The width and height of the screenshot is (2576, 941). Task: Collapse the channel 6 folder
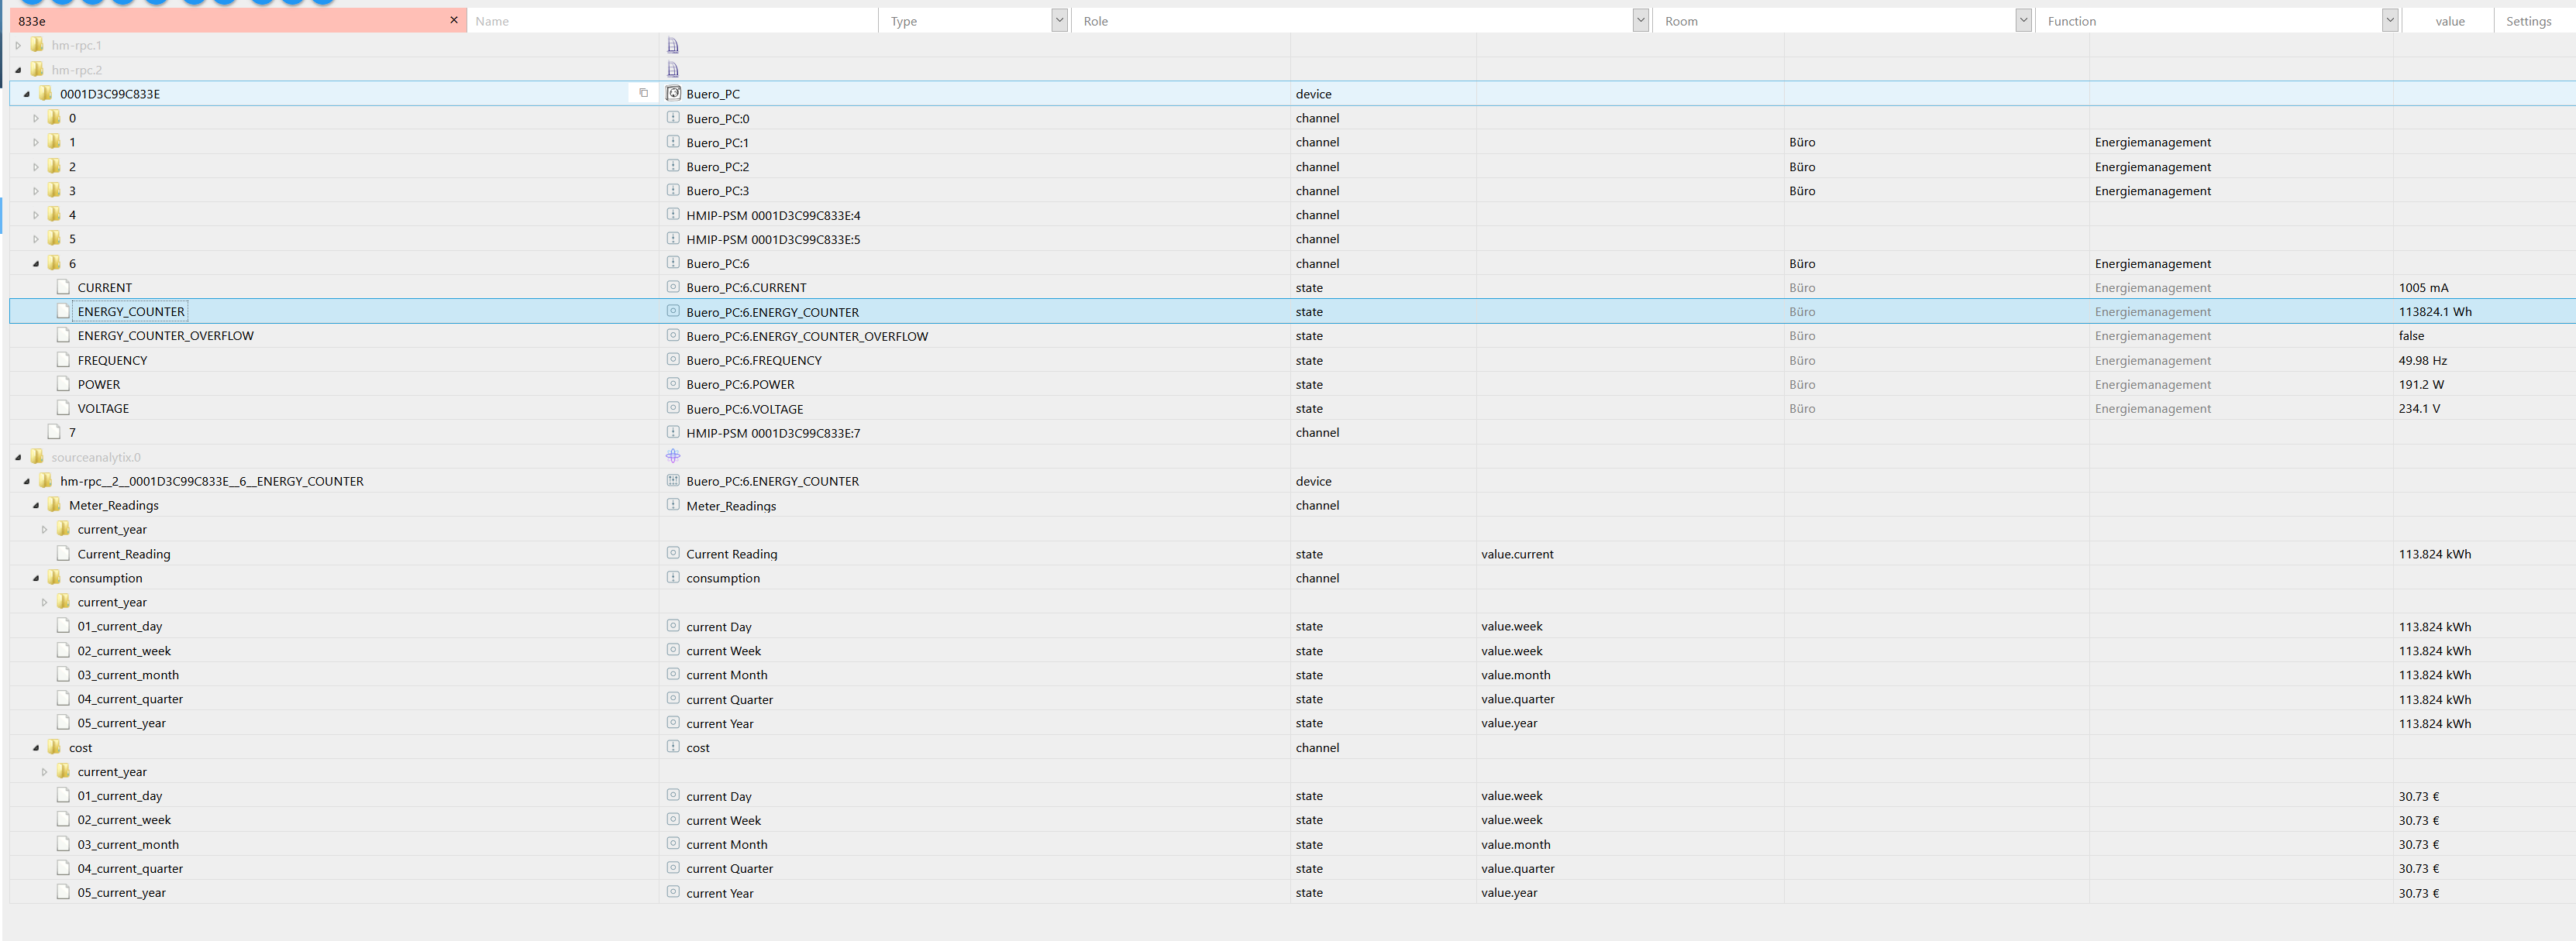point(36,264)
